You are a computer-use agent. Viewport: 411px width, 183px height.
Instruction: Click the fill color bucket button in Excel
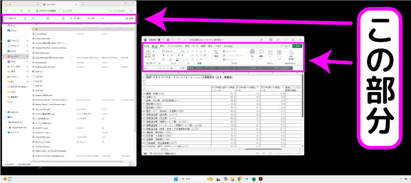171,59
